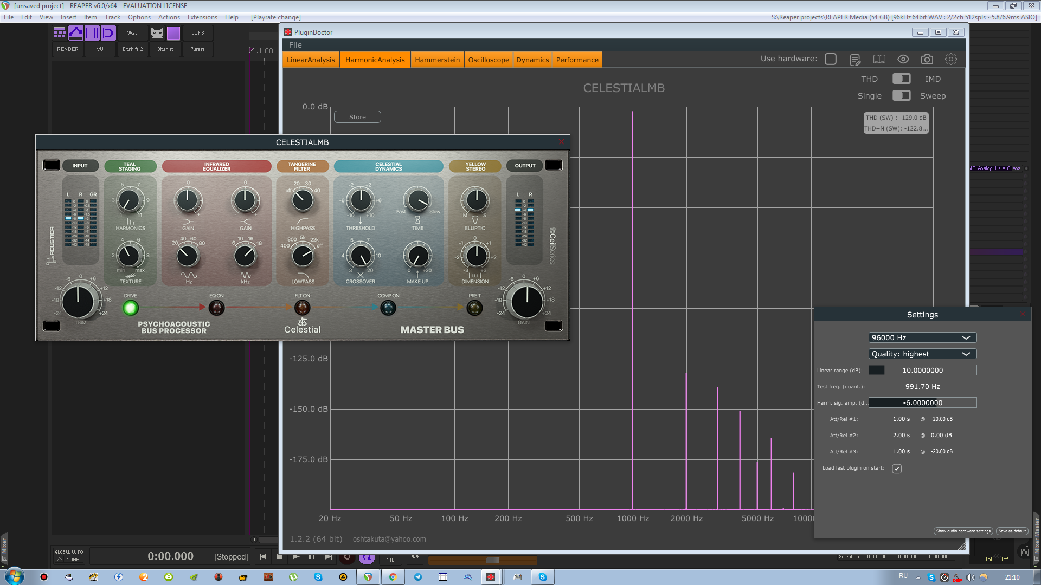
Task: Click the solid purple square toolbar icon
Action: pyautogui.click(x=173, y=33)
